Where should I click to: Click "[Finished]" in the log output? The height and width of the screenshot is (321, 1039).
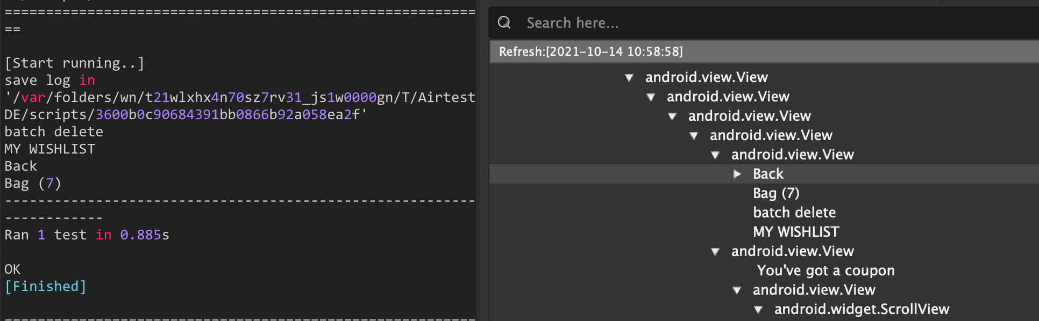(46, 287)
